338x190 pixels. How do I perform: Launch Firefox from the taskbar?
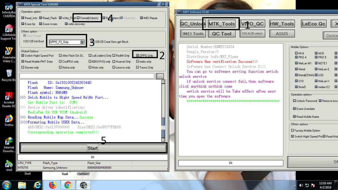click(x=53, y=185)
